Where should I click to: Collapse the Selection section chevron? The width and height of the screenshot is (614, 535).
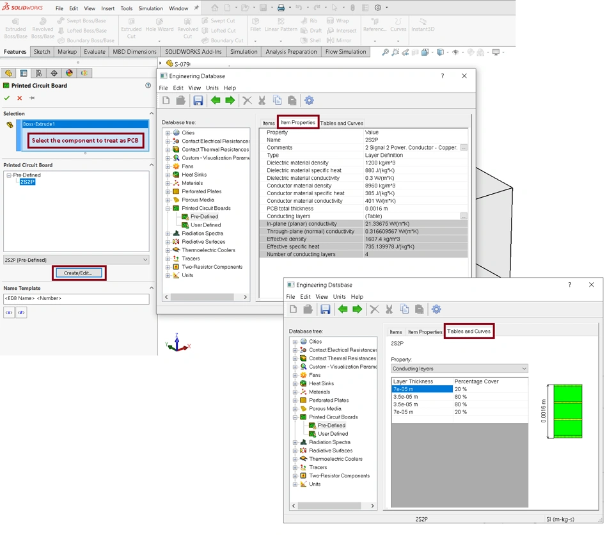coord(152,113)
